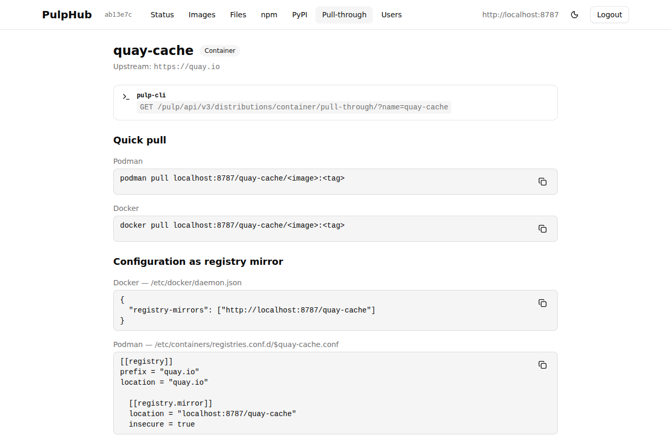
Task: Copy the Podman registries.conf snippet
Action: 543,365
